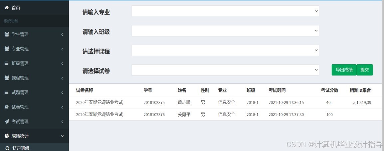Select student number 2018102375
This screenshot has height=151, width=384.
pos(154,103)
